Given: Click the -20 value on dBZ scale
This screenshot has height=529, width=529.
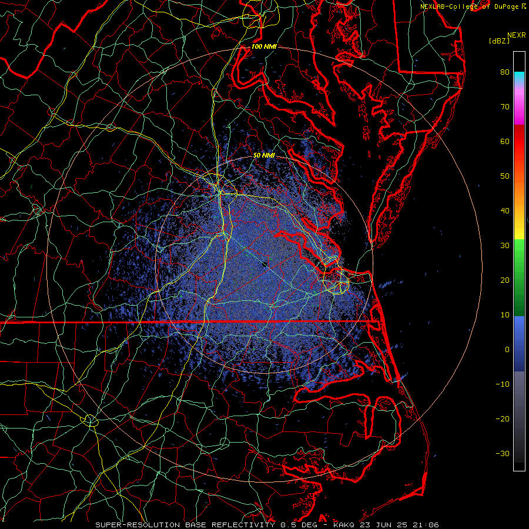Looking at the screenshot, I should [503, 419].
